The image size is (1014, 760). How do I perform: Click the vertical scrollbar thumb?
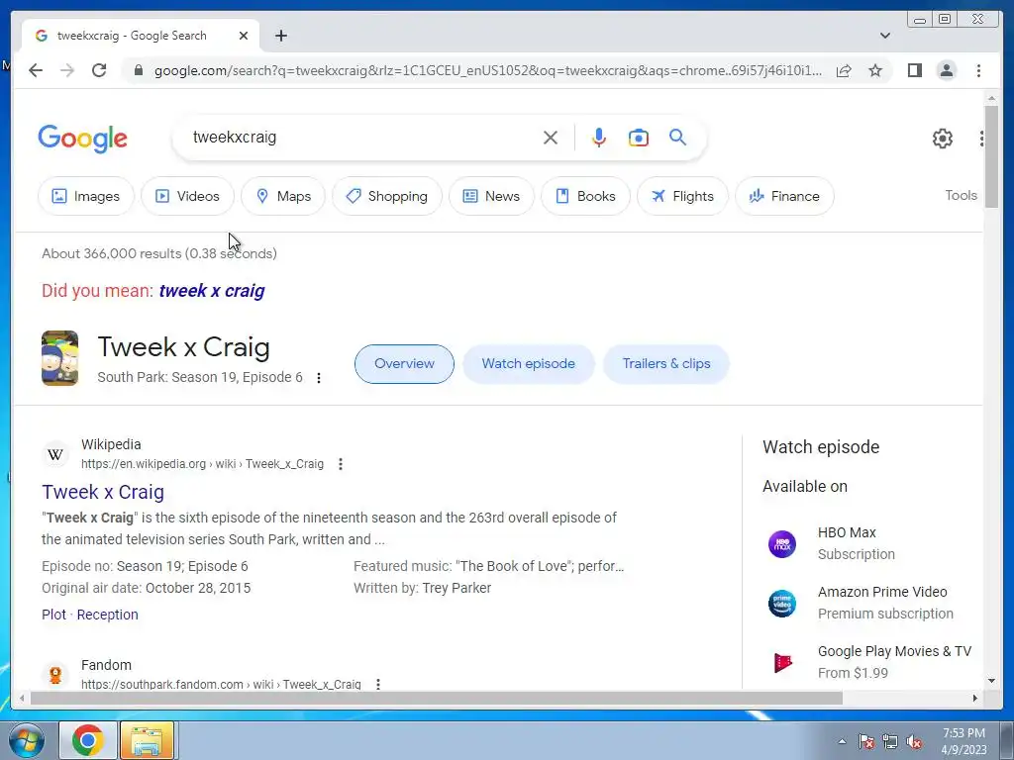coord(991,156)
